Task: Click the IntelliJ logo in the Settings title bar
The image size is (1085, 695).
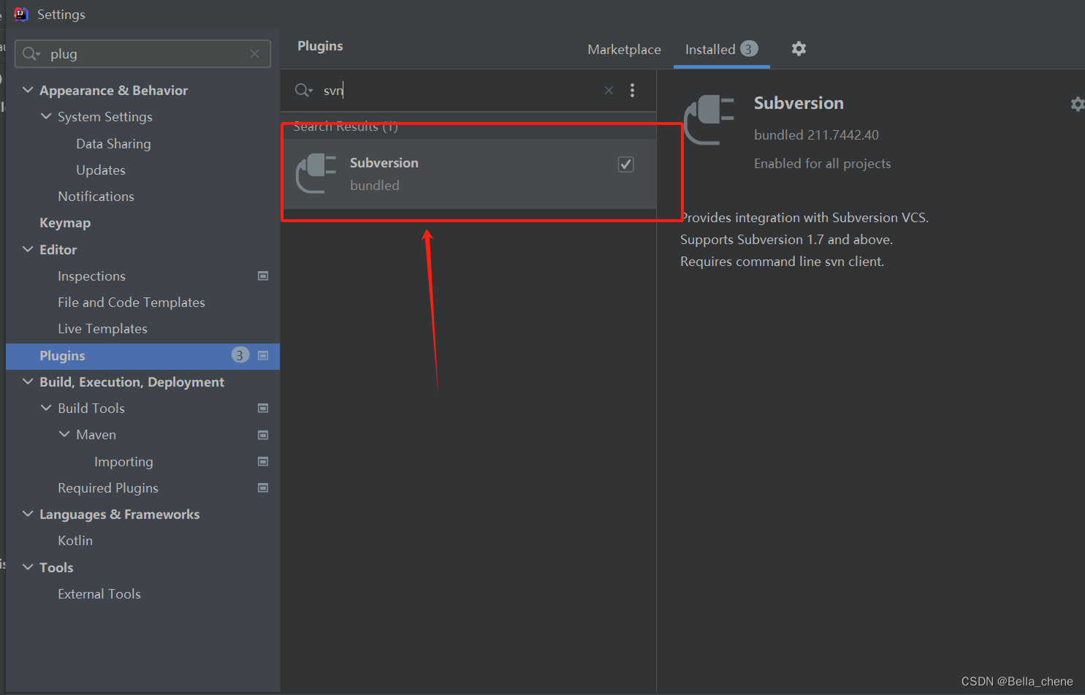Action: pos(21,14)
